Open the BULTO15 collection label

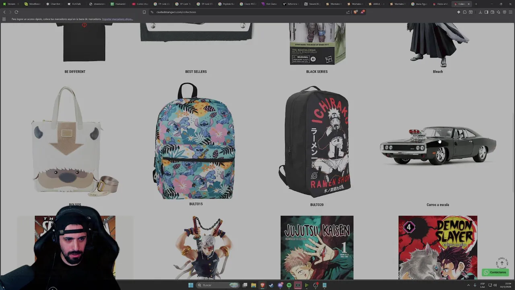click(x=196, y=204)
